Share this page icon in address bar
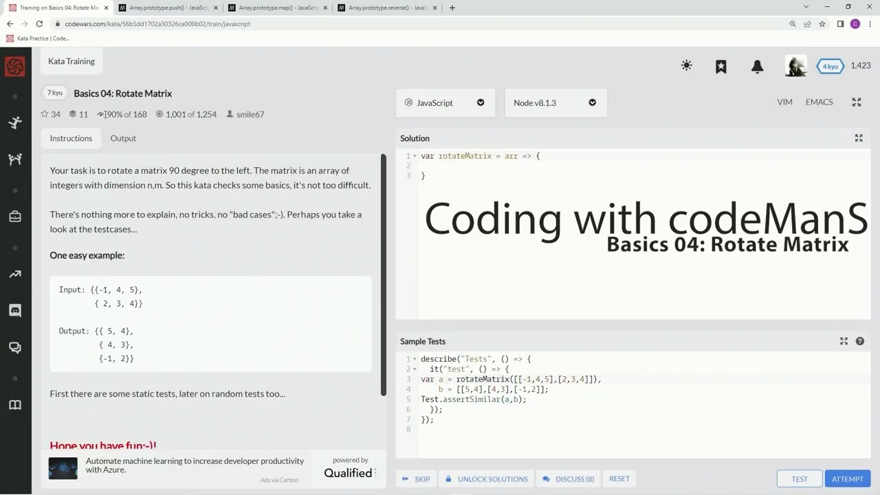 (807, 23)
